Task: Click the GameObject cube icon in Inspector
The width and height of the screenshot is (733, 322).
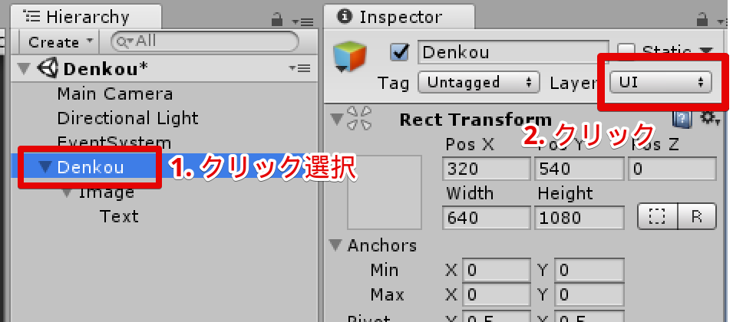Action: pyautogui.click(x=350, y=57)
